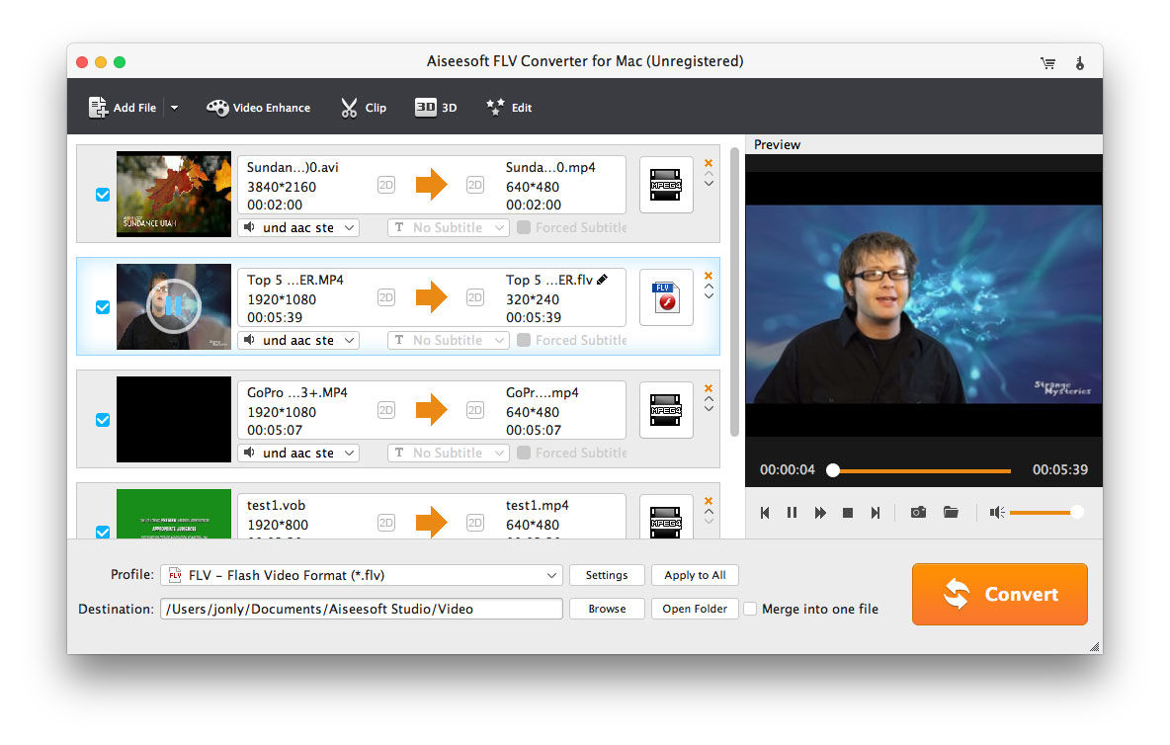
Task: Open the snapshot folder icon in preview
Action: [x=951, y=512]
